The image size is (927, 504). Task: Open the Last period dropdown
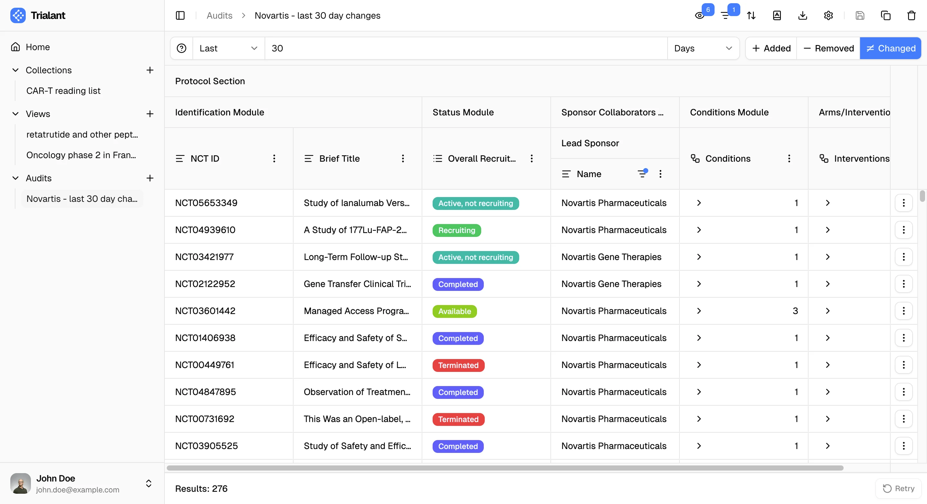(x=229, y=48)
